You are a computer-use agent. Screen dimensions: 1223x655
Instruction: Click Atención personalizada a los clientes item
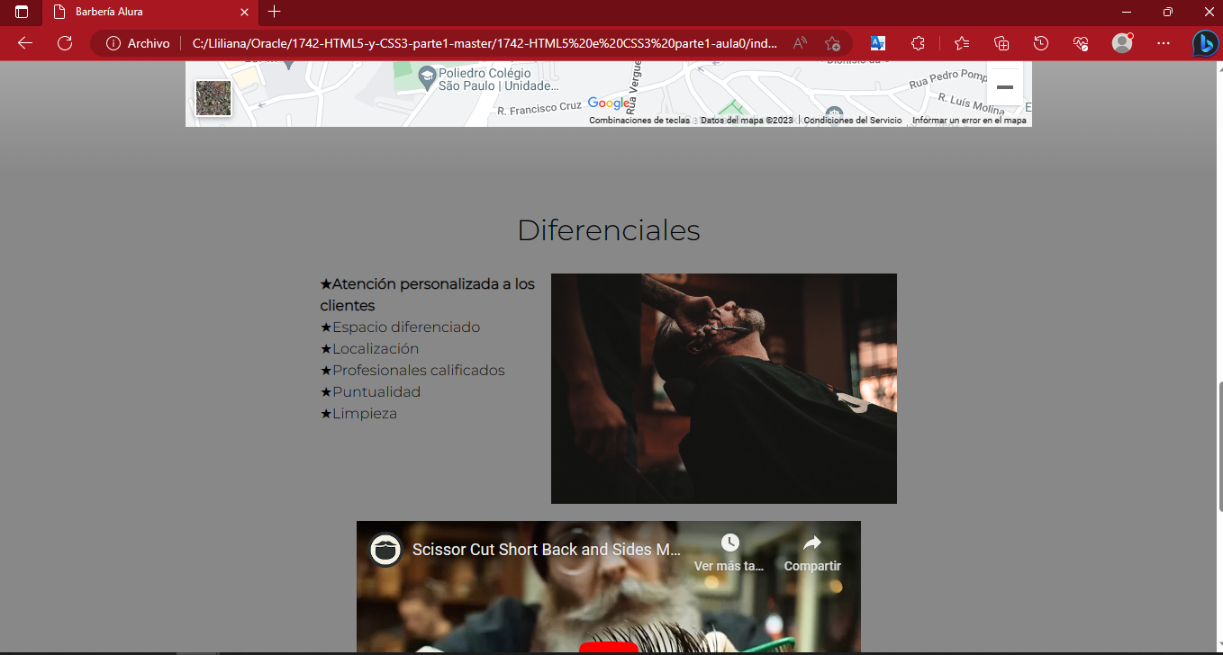pos(428,295)
